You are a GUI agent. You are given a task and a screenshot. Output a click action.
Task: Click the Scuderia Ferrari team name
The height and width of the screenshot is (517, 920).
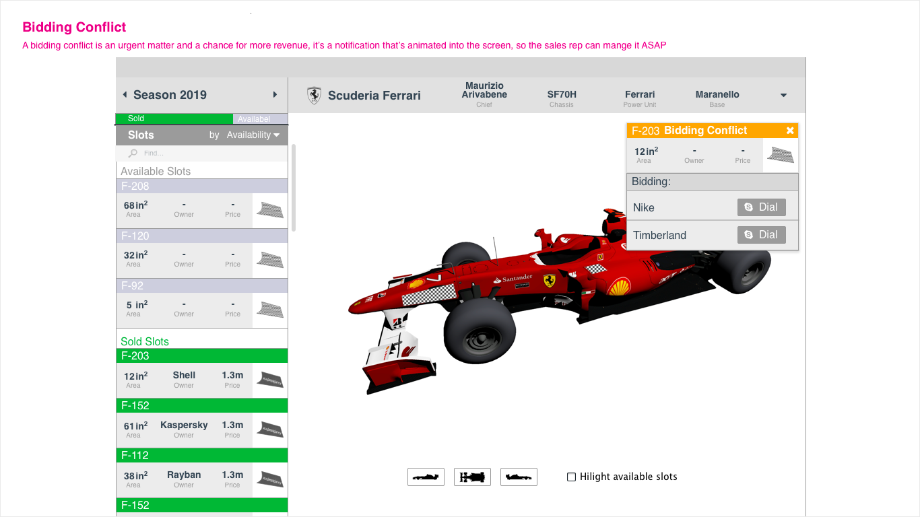coord(374,96)
